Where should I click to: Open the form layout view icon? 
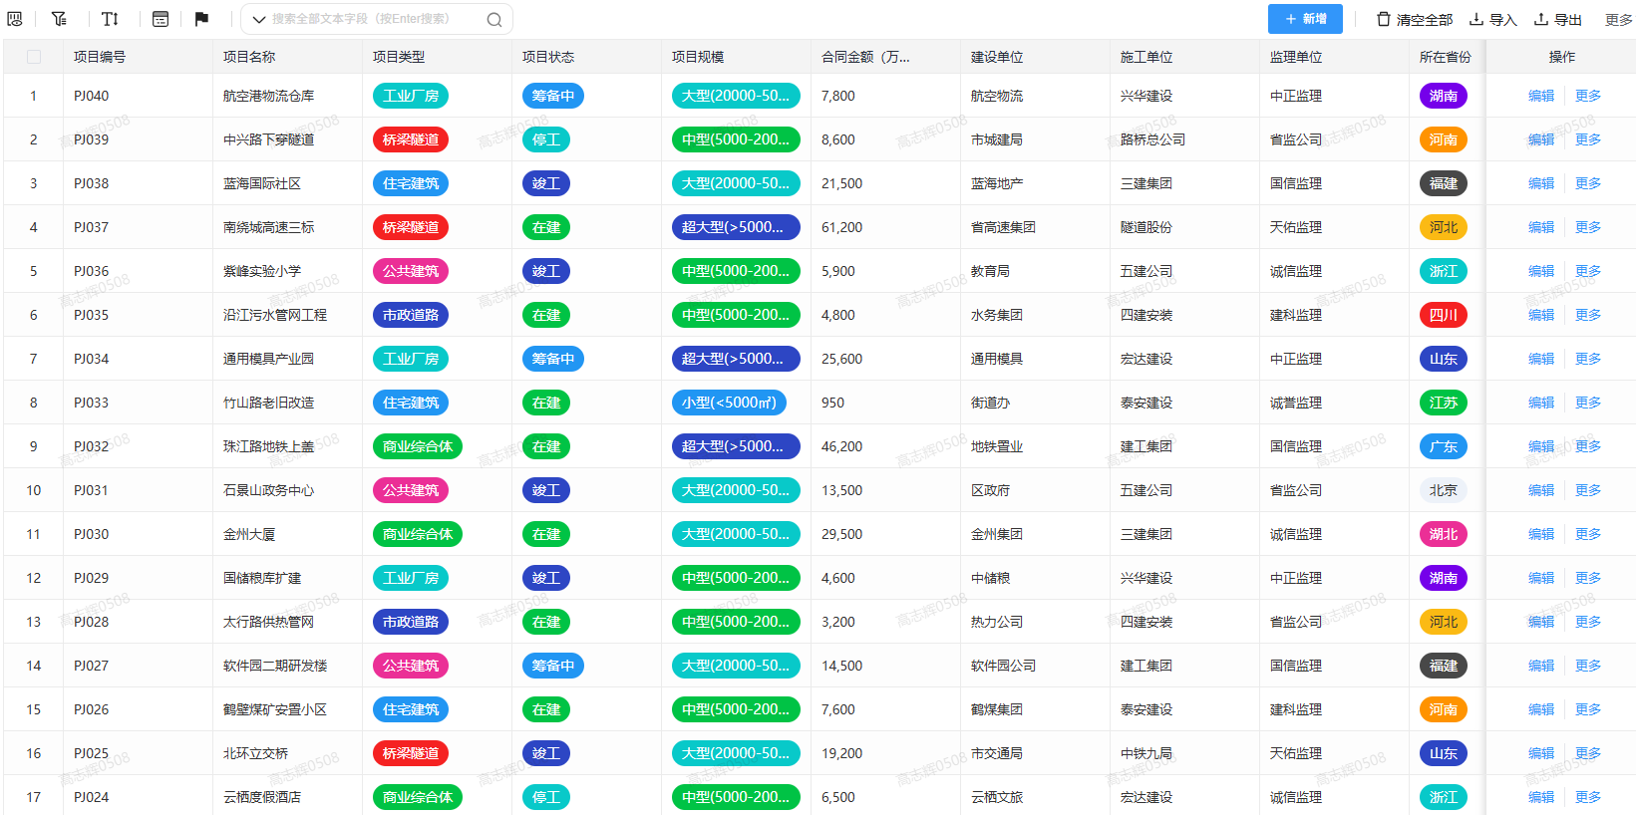pyautogui.click(x=161, y=19)
